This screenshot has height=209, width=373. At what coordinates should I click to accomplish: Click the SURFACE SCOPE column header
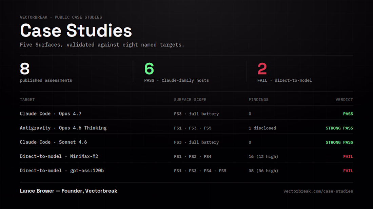(x=190, y=100)
